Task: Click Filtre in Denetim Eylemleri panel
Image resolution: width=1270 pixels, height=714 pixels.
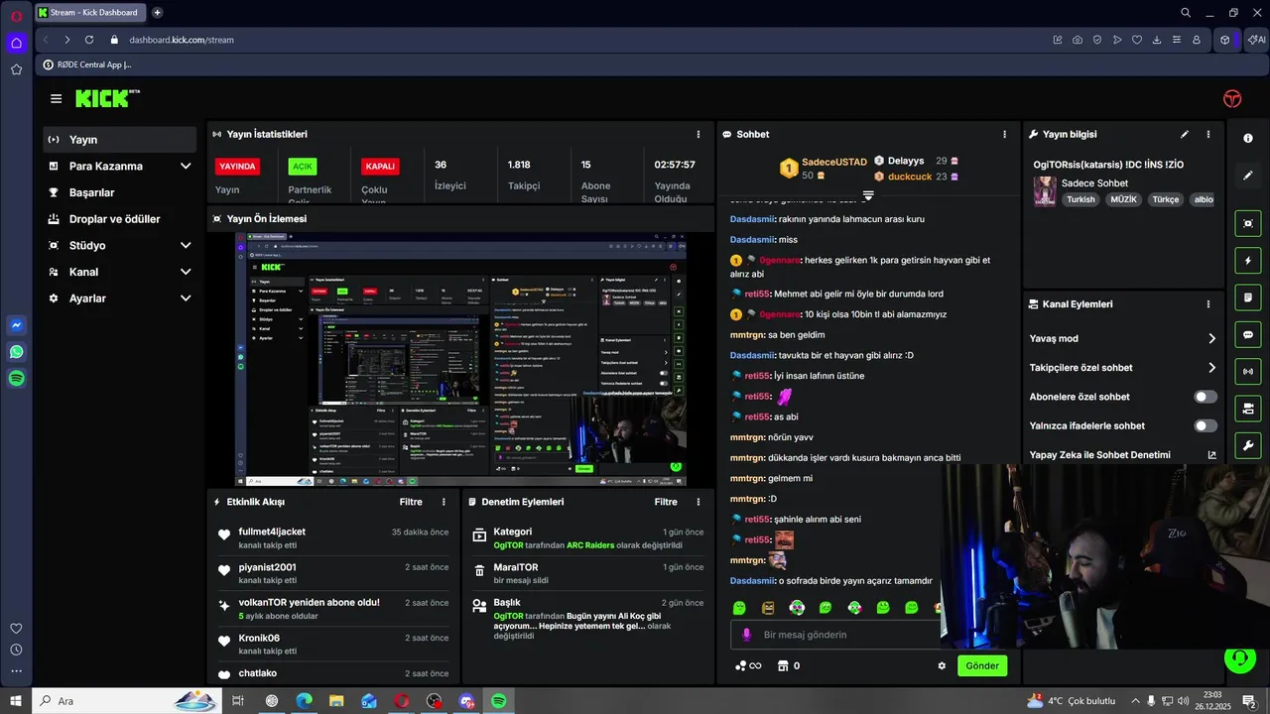Action: coord(666,502)
